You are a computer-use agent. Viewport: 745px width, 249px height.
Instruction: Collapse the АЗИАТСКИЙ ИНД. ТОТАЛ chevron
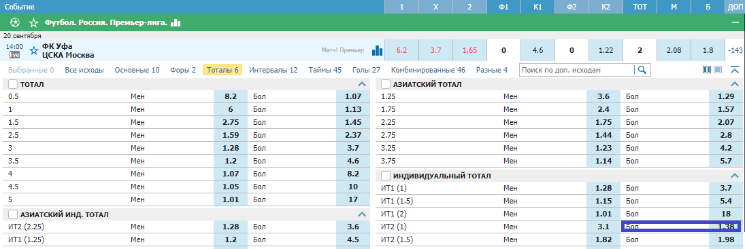point(361,214)
